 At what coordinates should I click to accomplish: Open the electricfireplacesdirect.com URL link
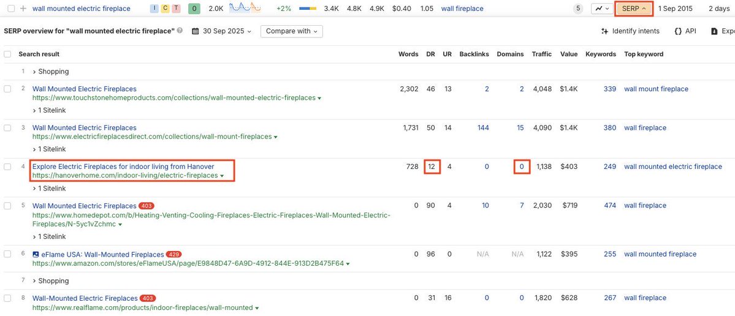tap(152, 137)
